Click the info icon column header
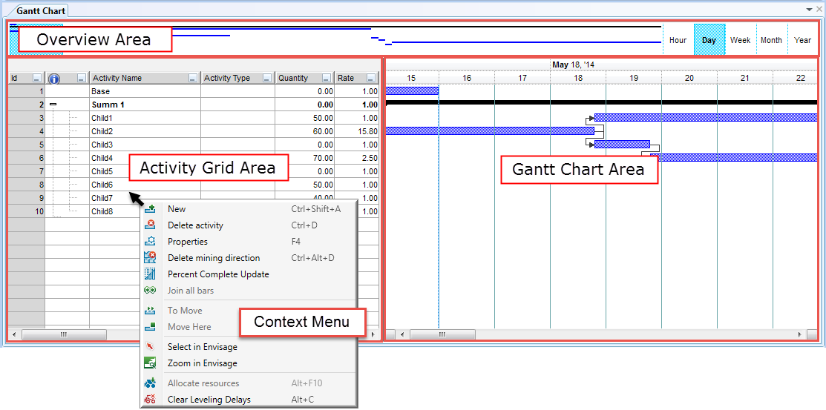 pos(53,79)
